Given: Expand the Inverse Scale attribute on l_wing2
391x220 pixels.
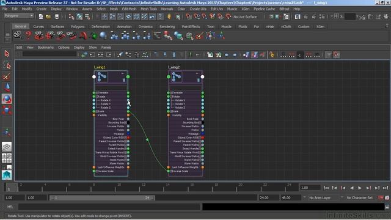Looking at the screenshot, I should (x=172, y=171).
